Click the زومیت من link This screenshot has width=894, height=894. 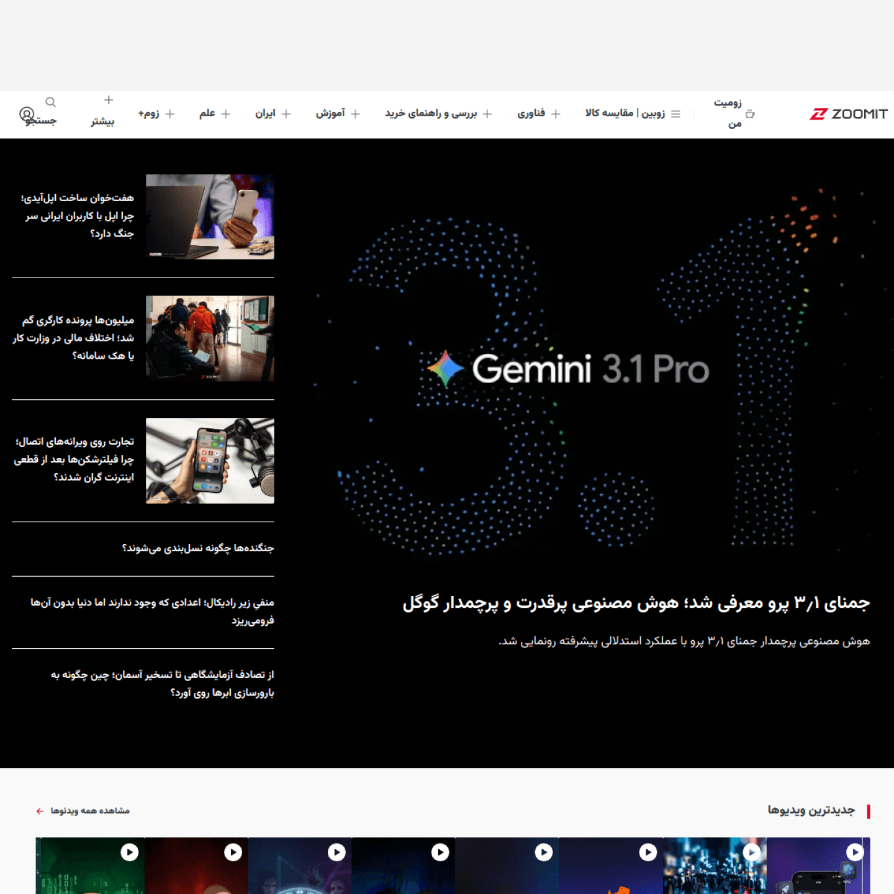coord(729,114)
